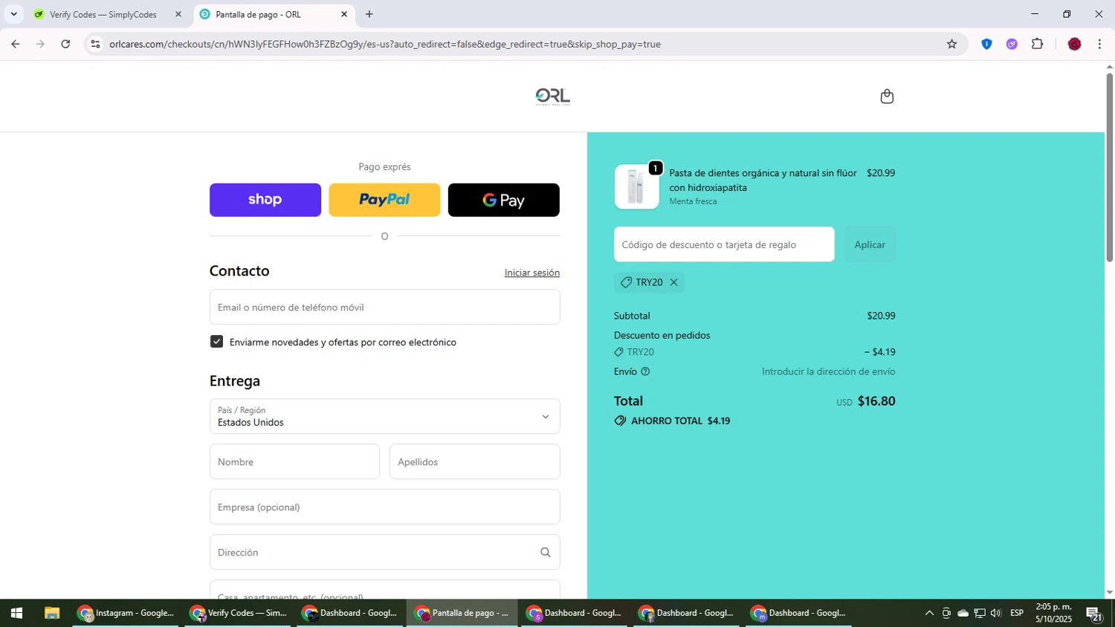This screenshot has width=1115, height=627.
Task: Go back to the previous page
Action: [16, 44]
